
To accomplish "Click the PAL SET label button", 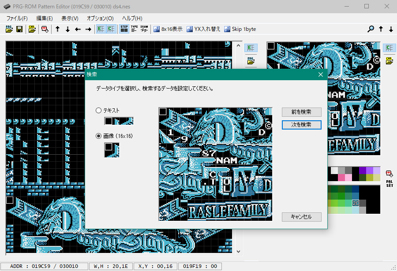I will (390, 183).
